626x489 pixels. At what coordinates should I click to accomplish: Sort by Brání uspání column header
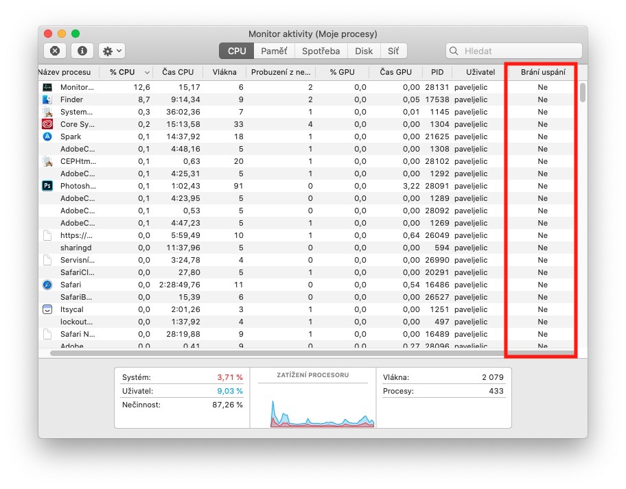pos(543,72)
